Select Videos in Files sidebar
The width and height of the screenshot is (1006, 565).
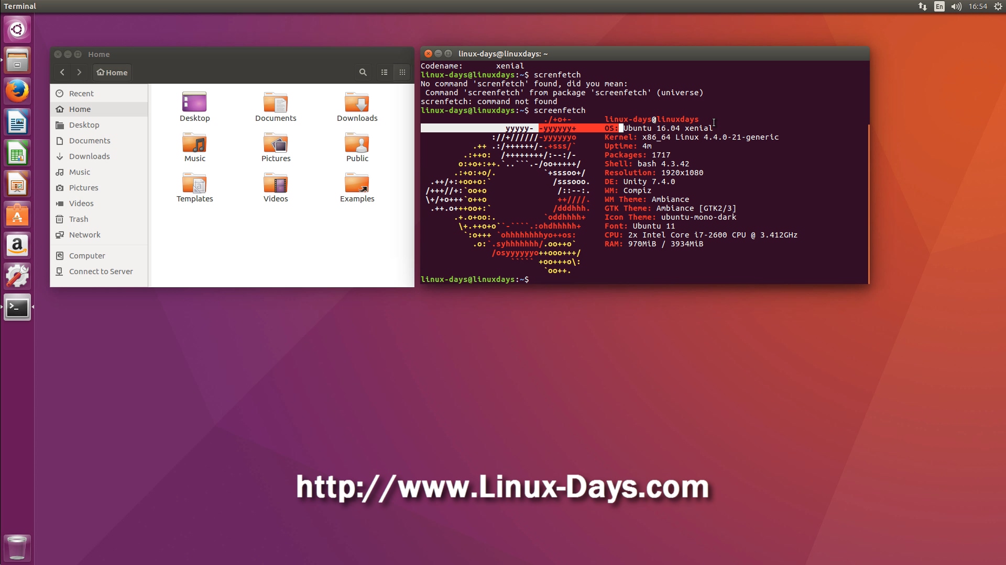[99, 203]
